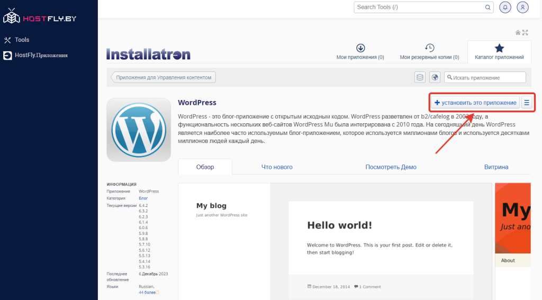
Task: Open the "Мои приложения (0)" tab
Action: coord(360,52)
